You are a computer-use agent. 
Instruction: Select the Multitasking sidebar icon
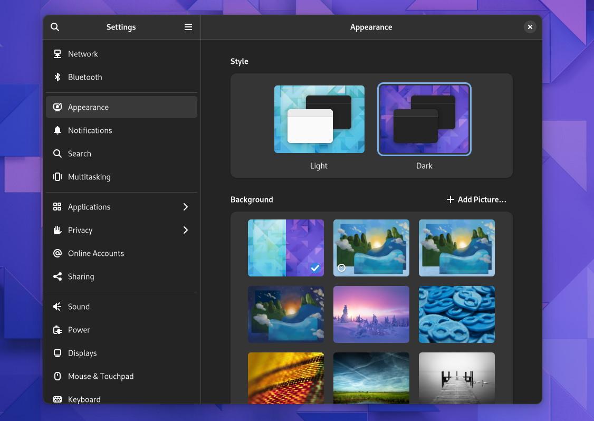(57, 177)
